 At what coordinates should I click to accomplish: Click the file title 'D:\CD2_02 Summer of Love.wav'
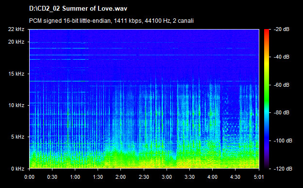78,9
